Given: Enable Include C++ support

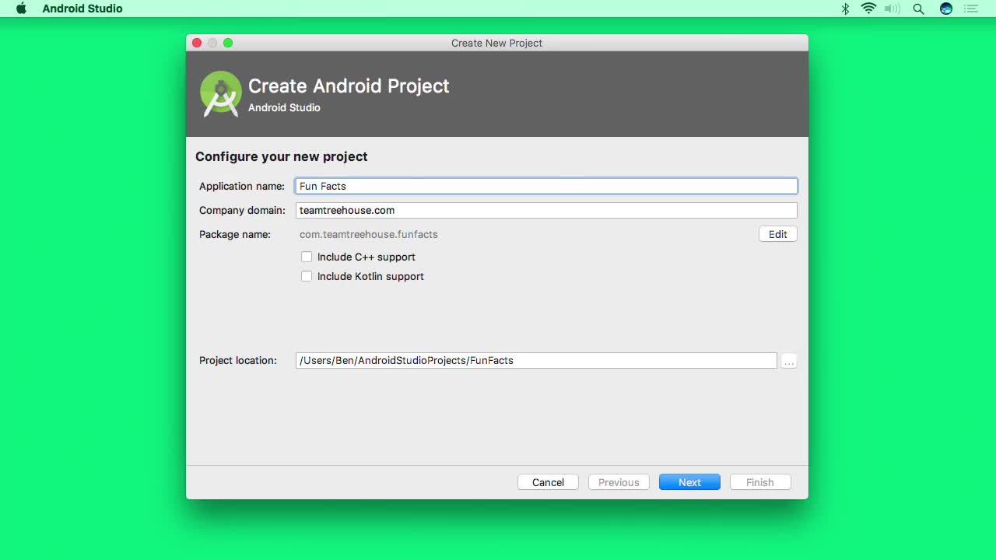Looking at the screenshot, I should (x=307, y=256).
